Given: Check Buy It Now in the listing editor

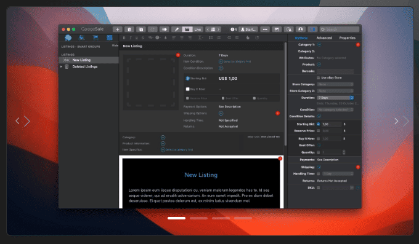Looking at the screenshot, I should pyautogui.click(x=187, y=89).
